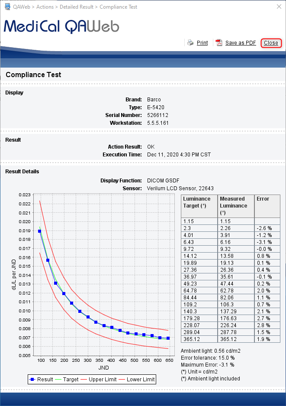Click the Target legend entry

[x=67, y=379]
